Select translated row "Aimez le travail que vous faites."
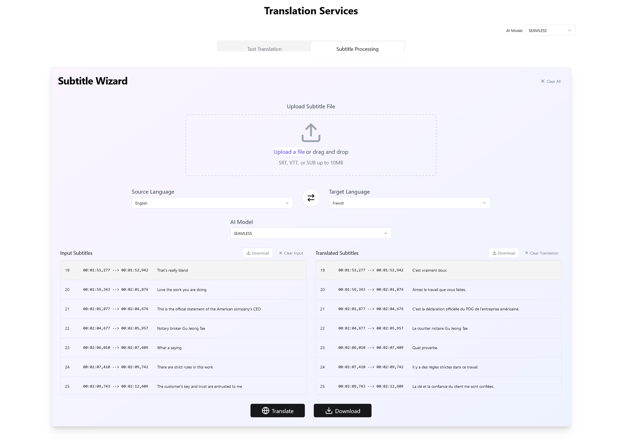 coord(438,290)
